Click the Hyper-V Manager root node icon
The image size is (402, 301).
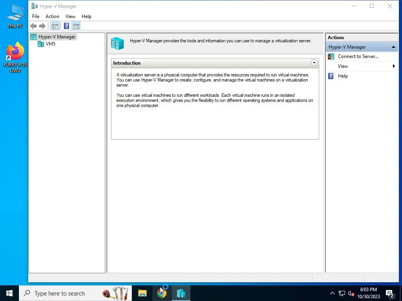point(33,37)
